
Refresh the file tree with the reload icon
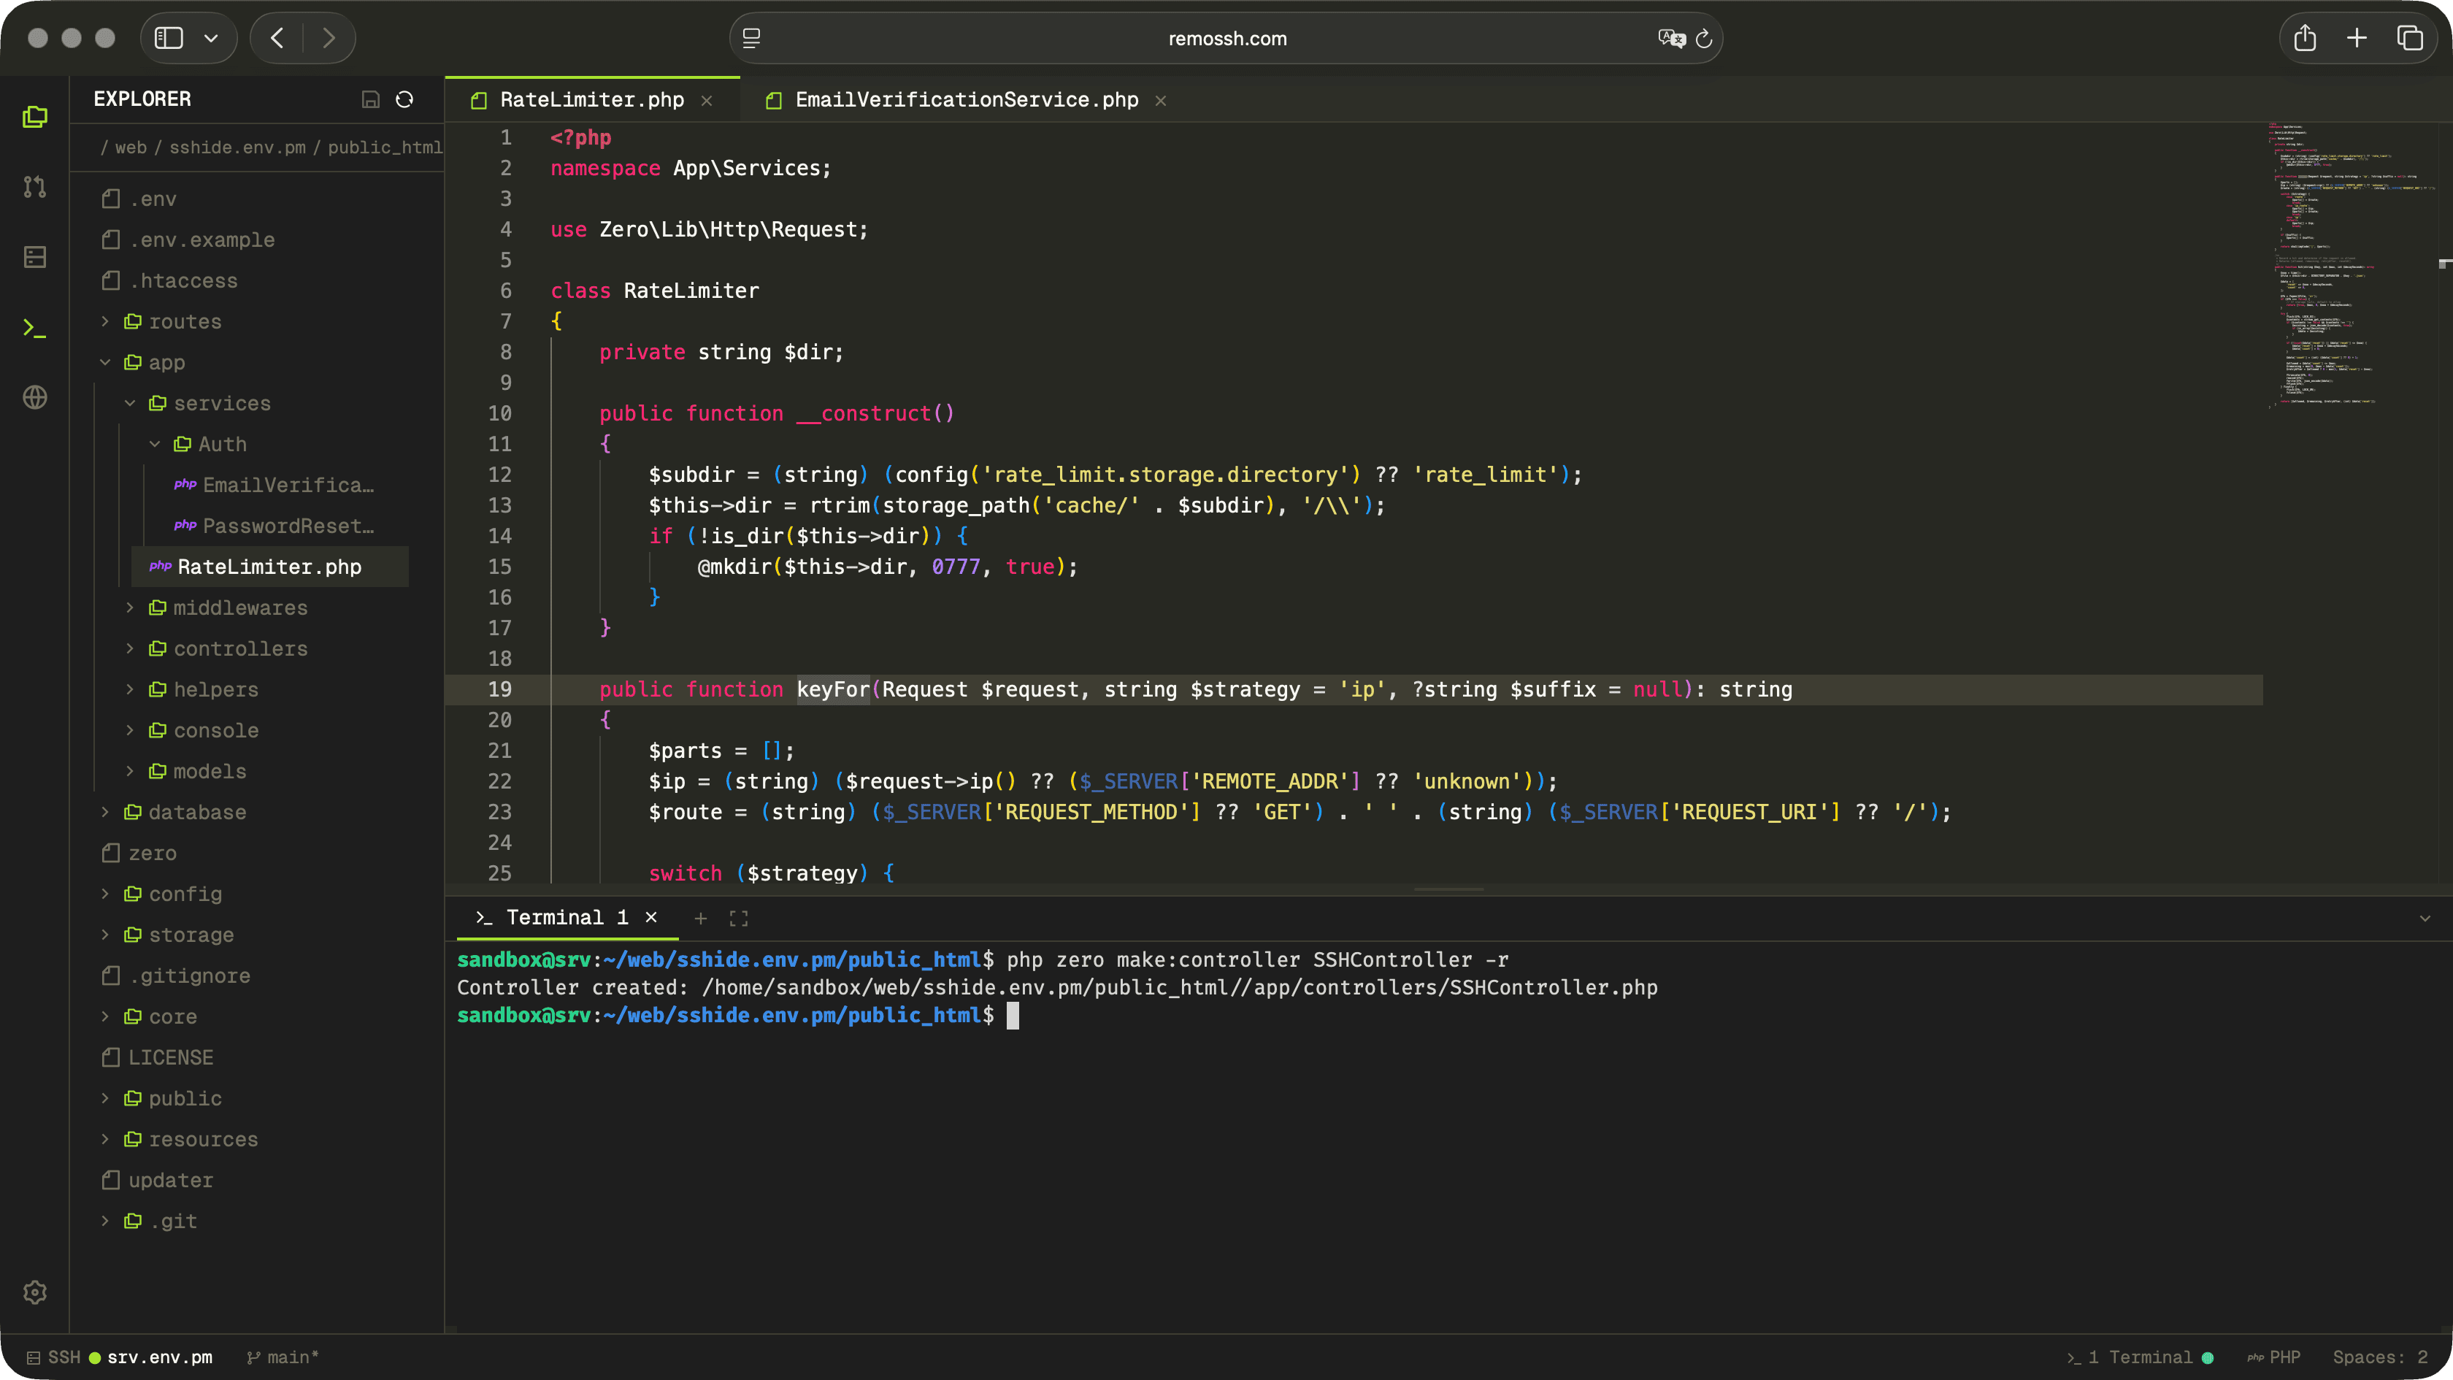tap(404, 99)
